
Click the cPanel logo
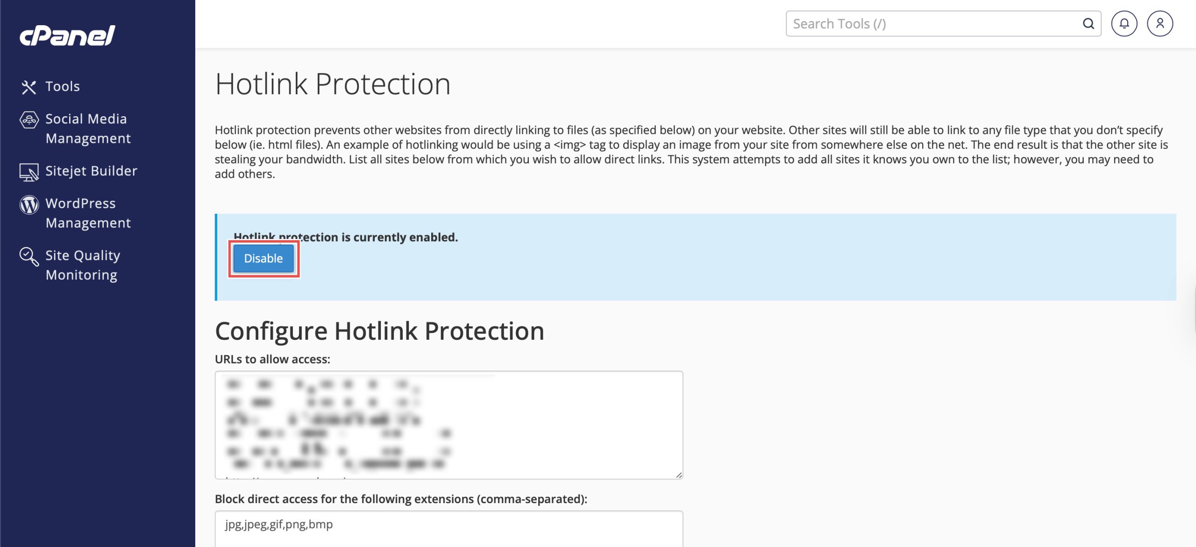[67, 36]
